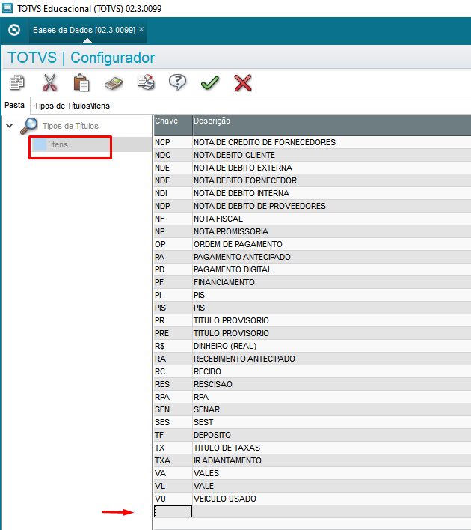The image size is (471, 530).
Task: Close the Bases de Dados tab
Action: pyautogui.click(x=141, y=29)
